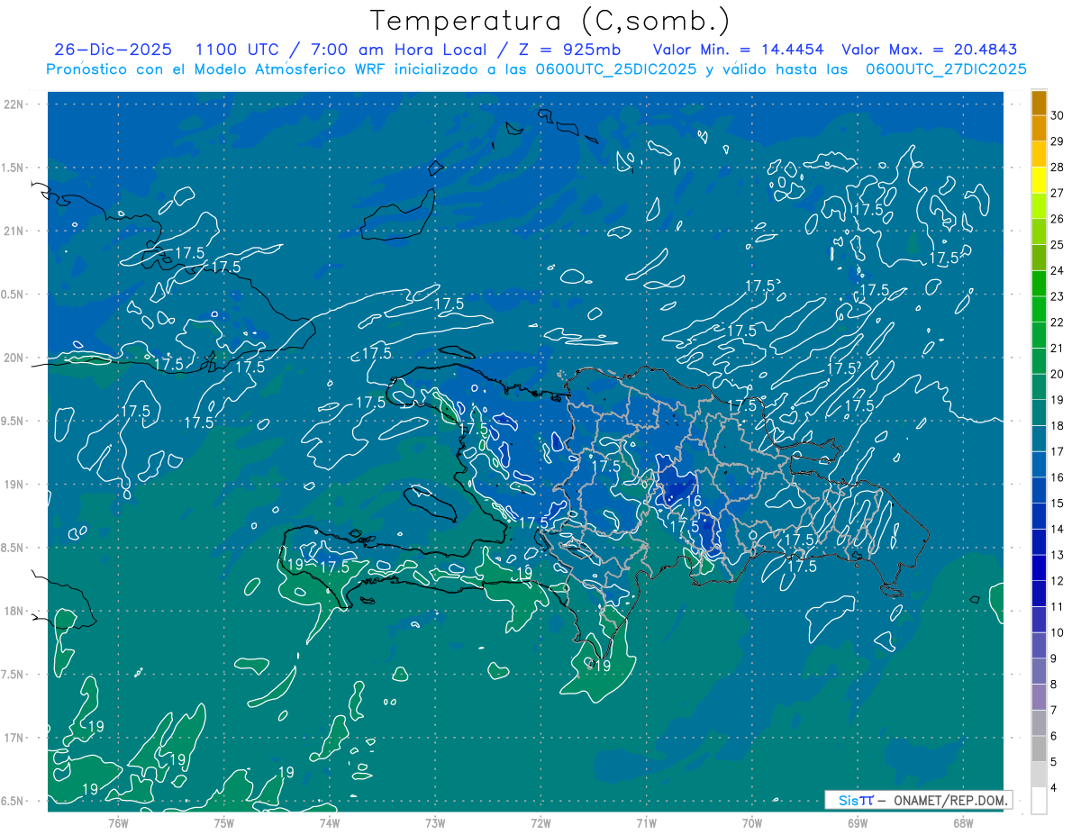
Task: Click the '76W' longitude axis label
Action: point(118,822)
